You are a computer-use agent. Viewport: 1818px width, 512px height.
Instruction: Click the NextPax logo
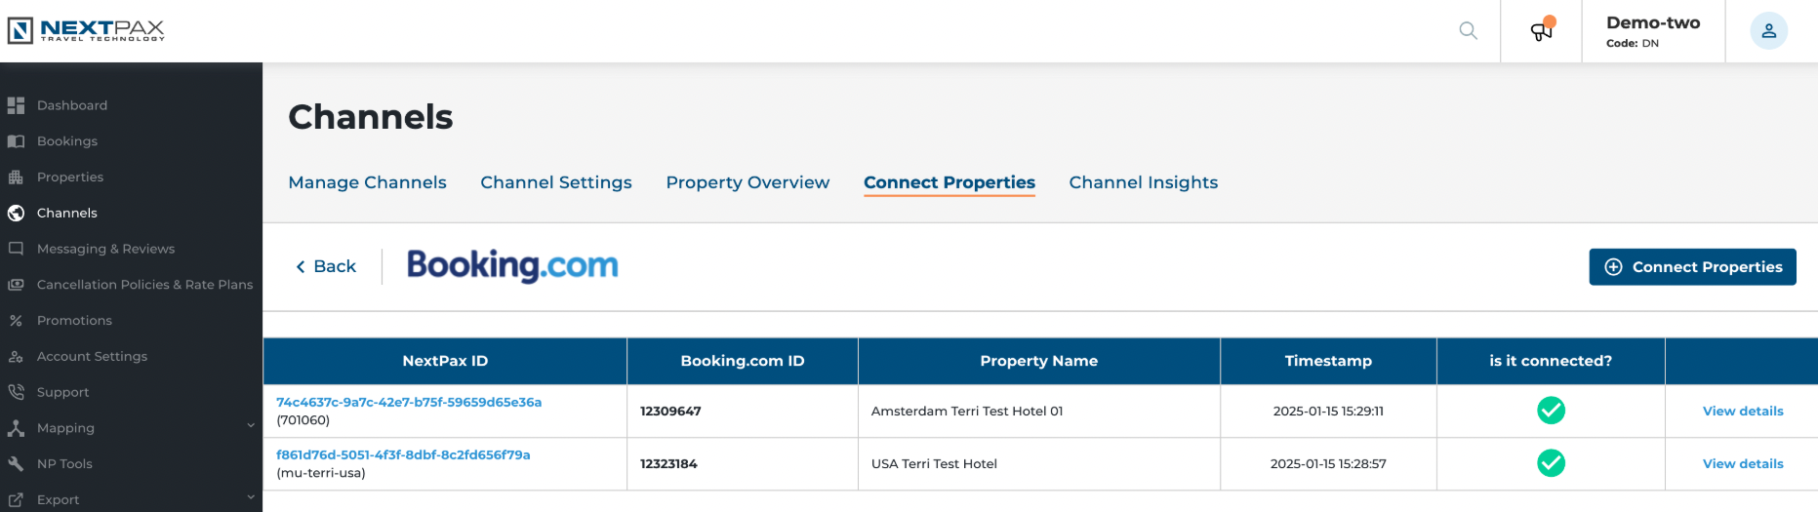[86, 30]
